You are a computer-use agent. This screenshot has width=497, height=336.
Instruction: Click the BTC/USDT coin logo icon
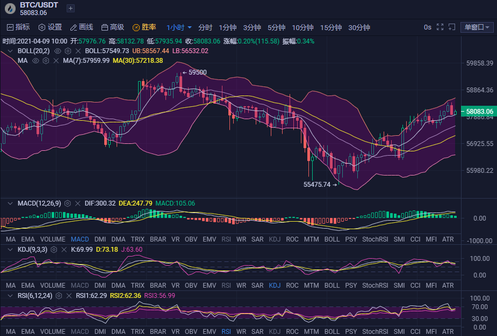pyautogui.click(x=10, y=9)
